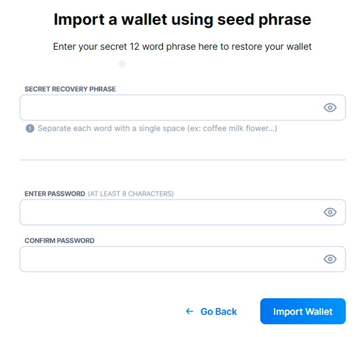Viewport: 356px width, 337px height.
Task: Focus the Secret Recovery Phrase input field
Action: [x=182, y=107]
